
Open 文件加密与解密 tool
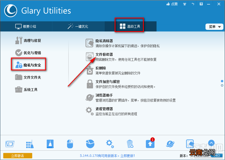point(108,82)
